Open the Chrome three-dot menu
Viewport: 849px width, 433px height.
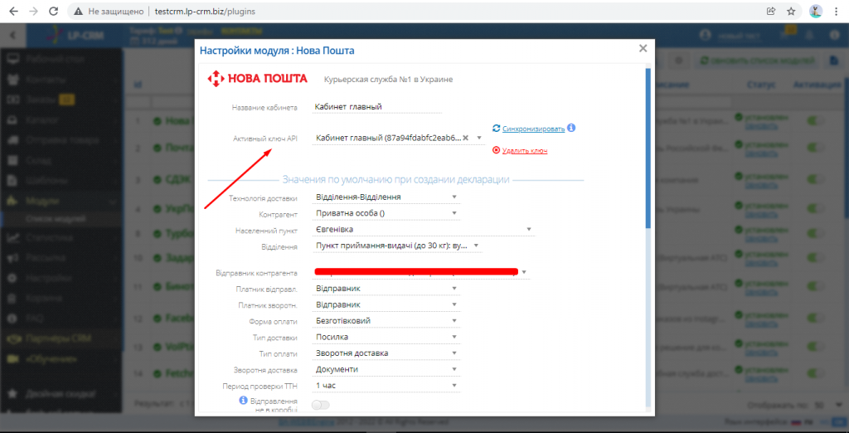tap(837, 11)
